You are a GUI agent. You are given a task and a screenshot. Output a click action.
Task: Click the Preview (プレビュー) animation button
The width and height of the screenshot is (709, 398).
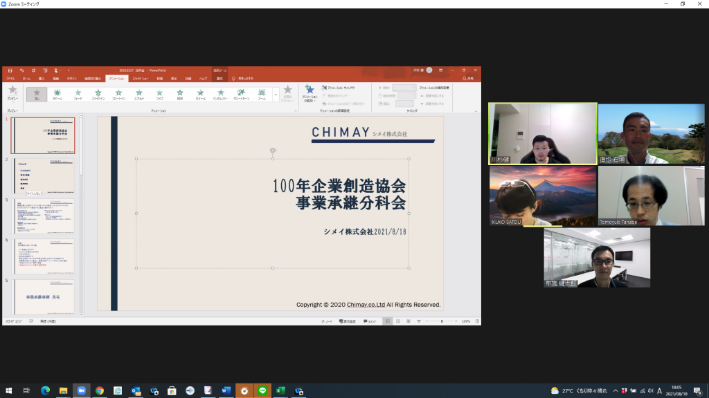pos(12,93)
